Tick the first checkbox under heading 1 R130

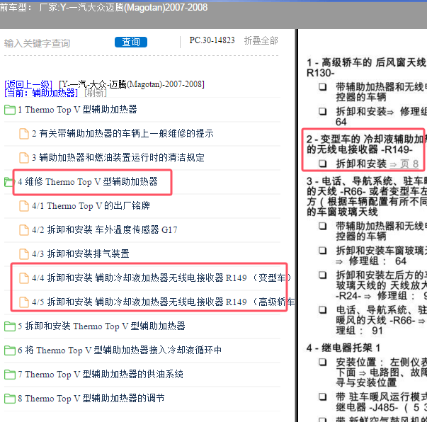click(x=323, y=87)
